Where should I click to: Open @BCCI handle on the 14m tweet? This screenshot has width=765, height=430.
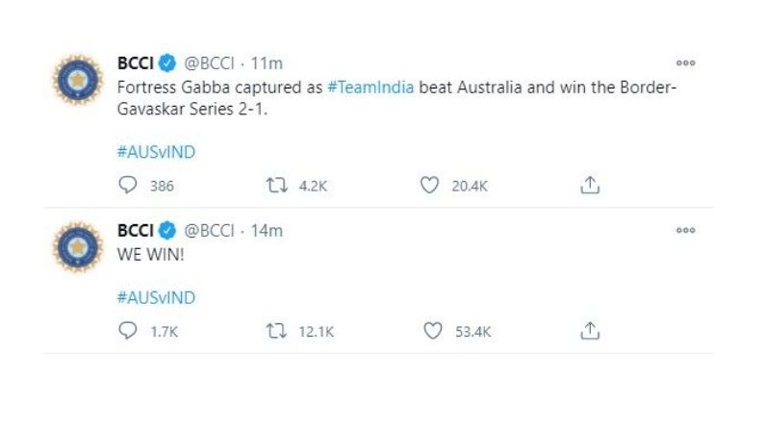(x=209, y=230)
